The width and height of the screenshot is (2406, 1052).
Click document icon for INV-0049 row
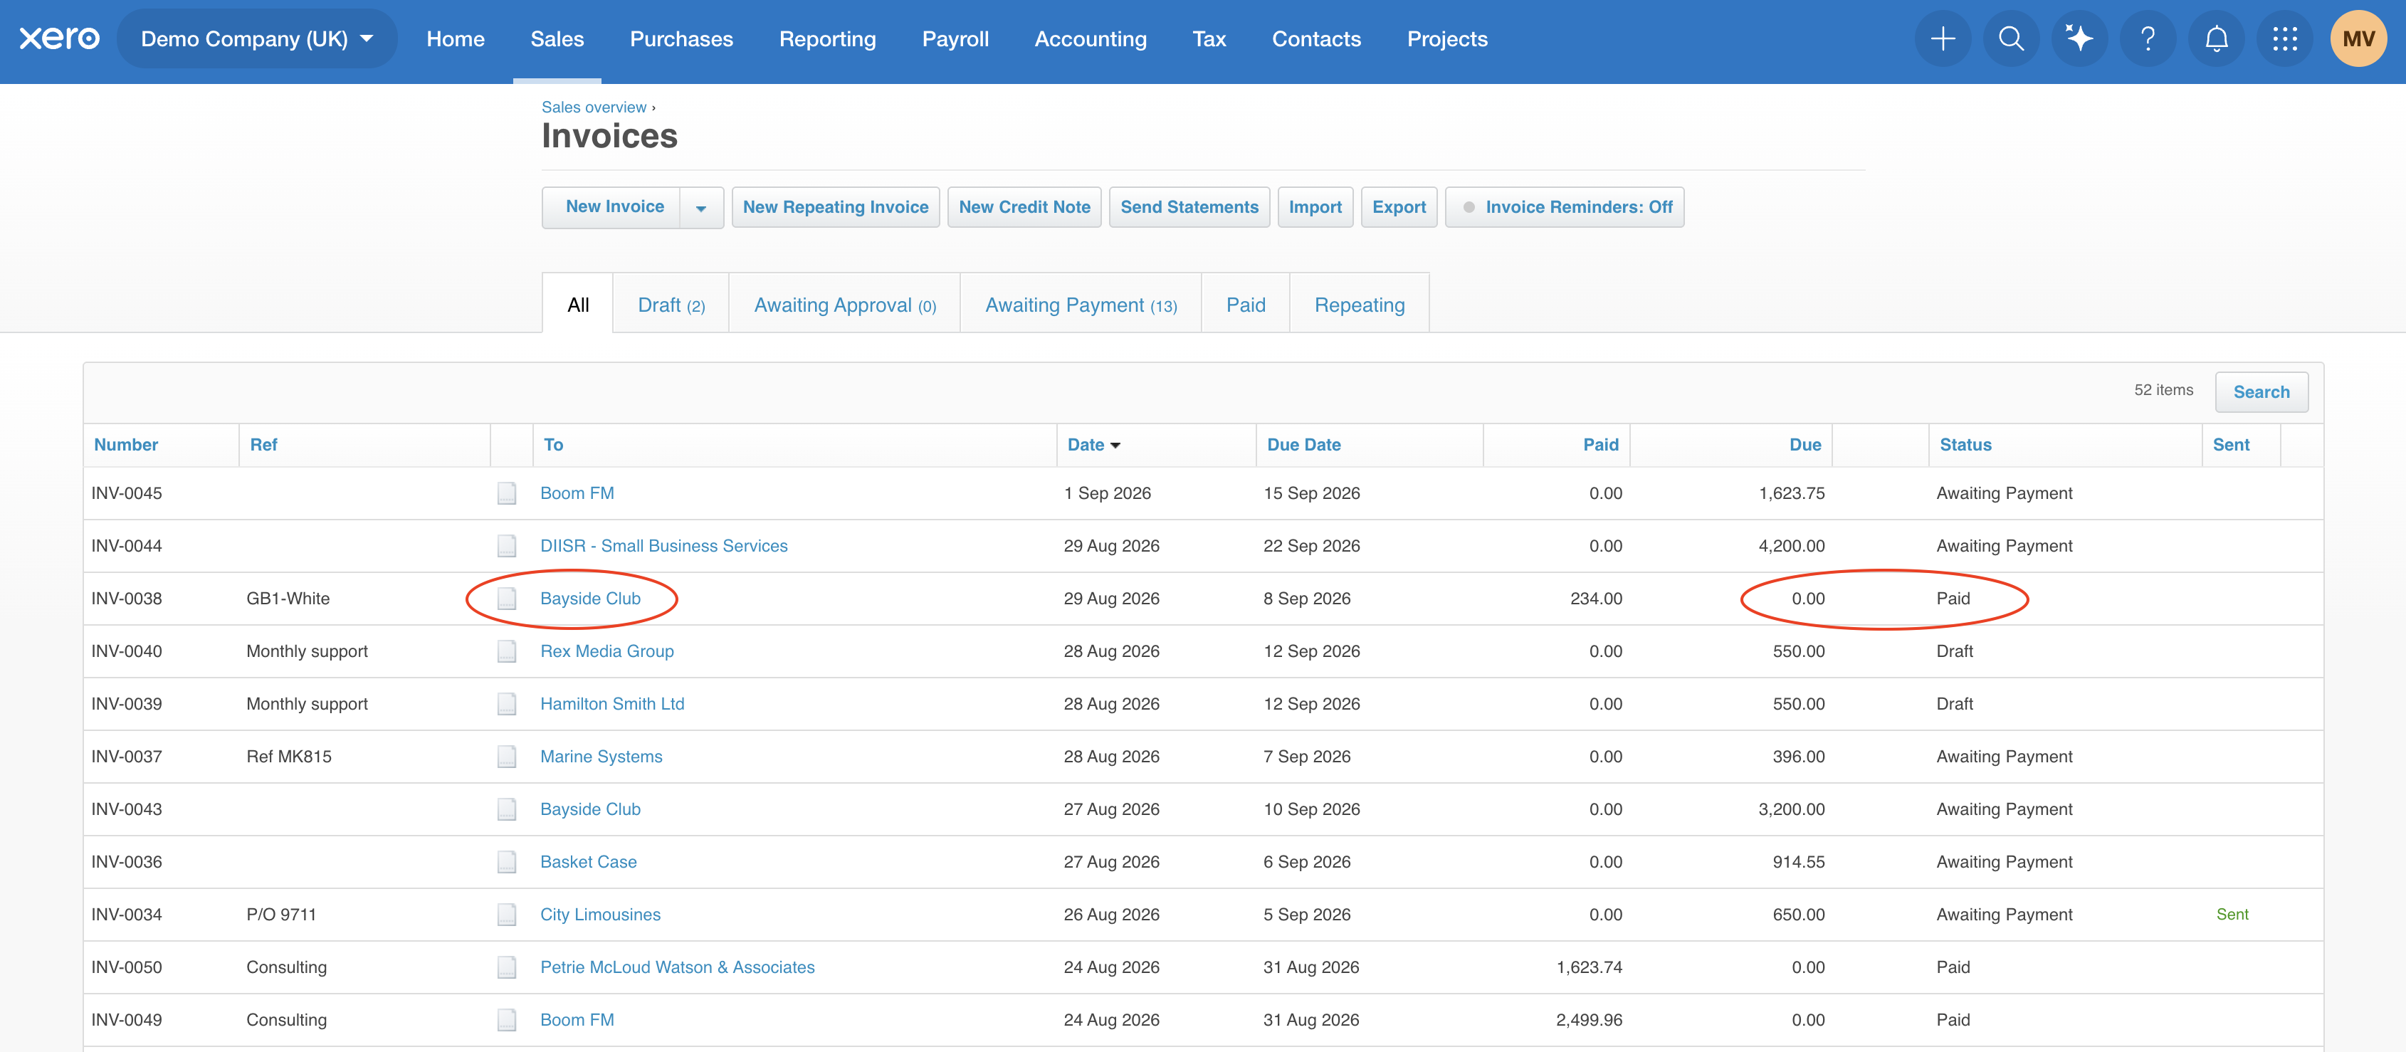[506, 1020]
